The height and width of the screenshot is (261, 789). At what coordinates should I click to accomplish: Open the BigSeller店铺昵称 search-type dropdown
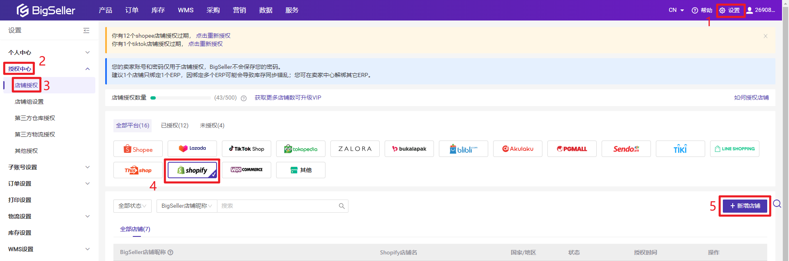click(187, 206)
